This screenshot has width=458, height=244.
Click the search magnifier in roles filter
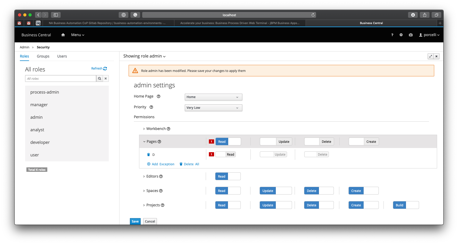pos(99,78)
